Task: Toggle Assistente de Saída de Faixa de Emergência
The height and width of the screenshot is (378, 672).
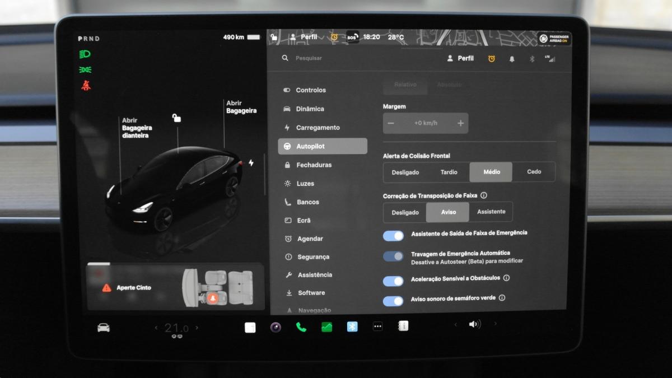Action: (393, 236)
